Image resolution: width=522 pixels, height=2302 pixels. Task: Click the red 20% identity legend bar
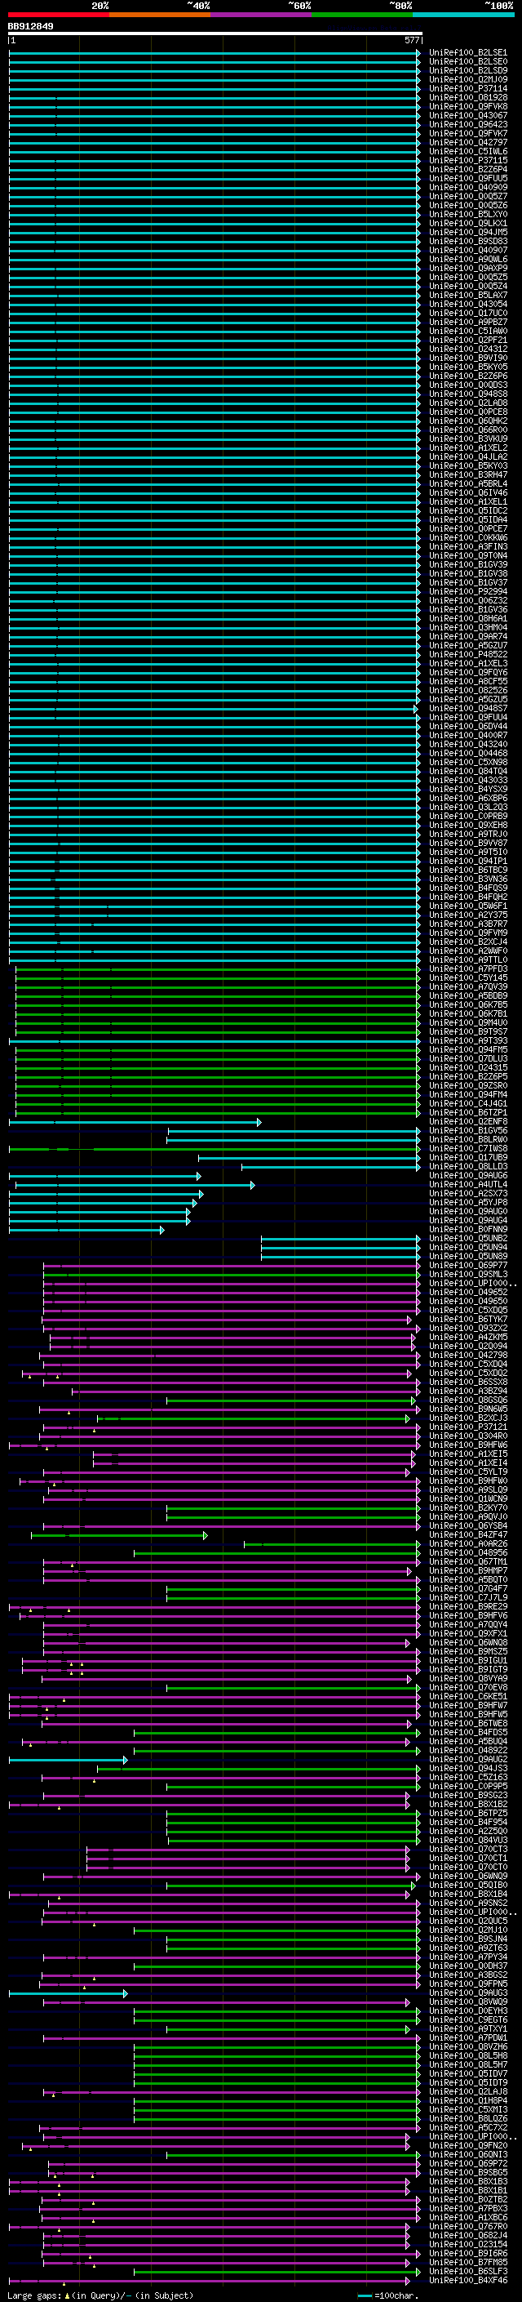59,15
